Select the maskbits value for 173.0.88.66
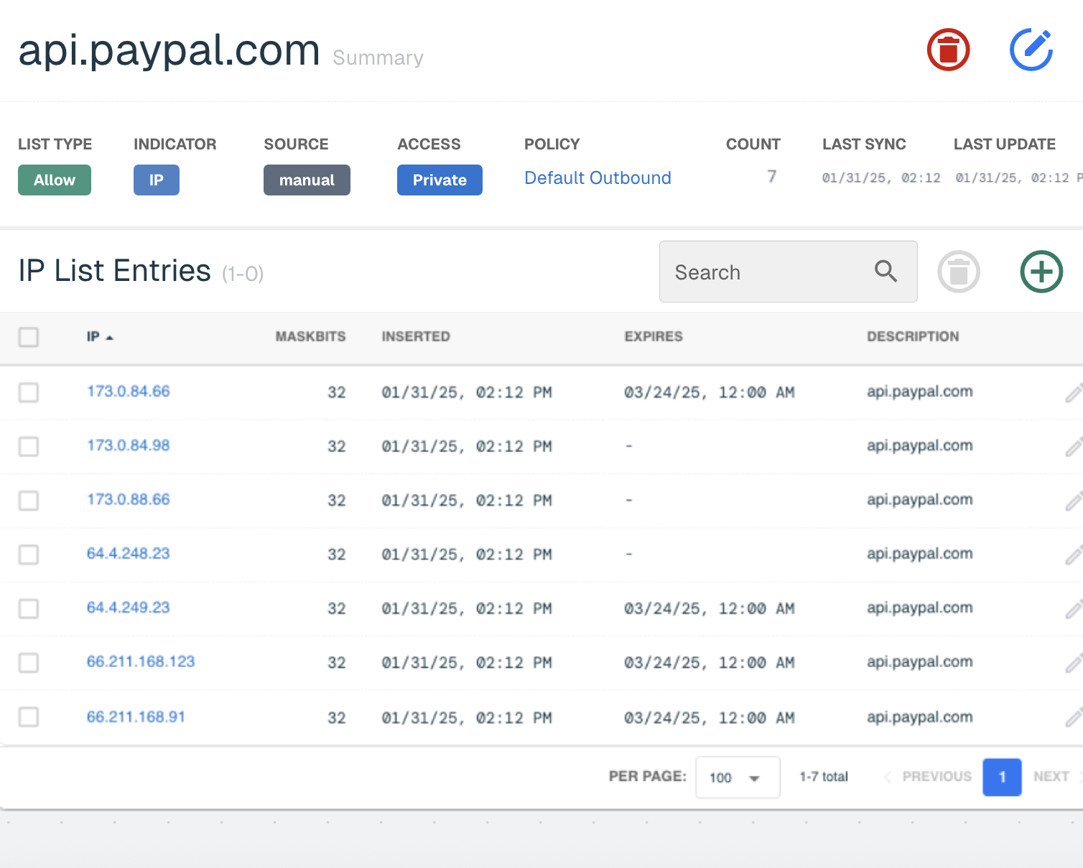This screenshot has height=868, width=1083. tap(337, 500)
